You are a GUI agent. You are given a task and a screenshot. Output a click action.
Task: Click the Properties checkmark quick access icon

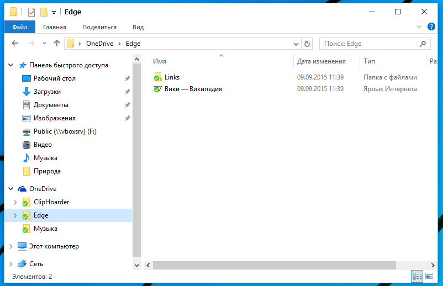pyautogui.click(x=31, y=12)
